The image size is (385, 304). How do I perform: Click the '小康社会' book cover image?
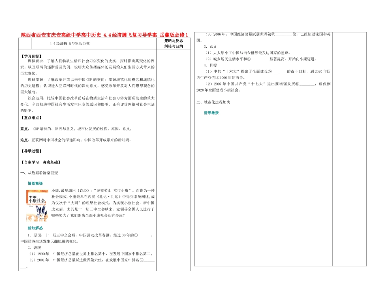point(37,206)
